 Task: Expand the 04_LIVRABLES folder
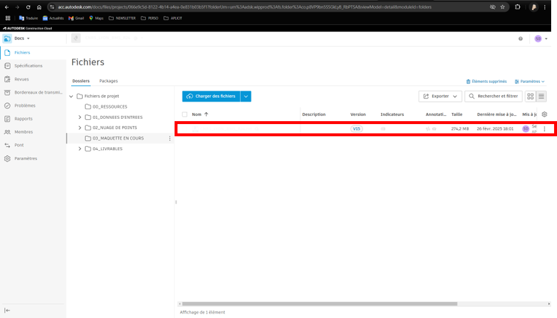80,149
